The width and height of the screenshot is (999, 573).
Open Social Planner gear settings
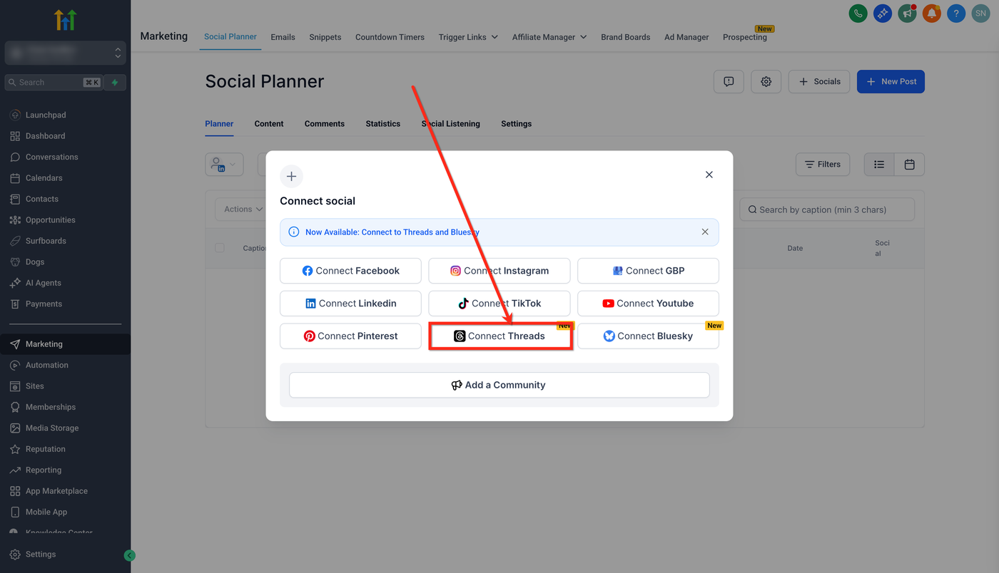click(x=766, y=81)
